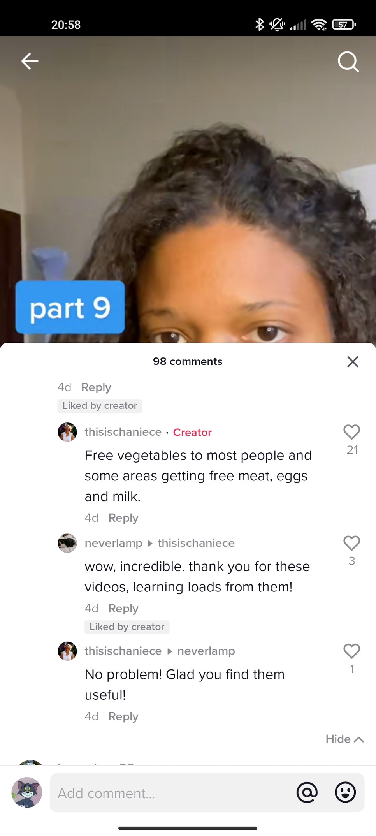This screenshot has width=376, height=836.
Task: Tap the part 9 sticker
Action: click(70, 307)
